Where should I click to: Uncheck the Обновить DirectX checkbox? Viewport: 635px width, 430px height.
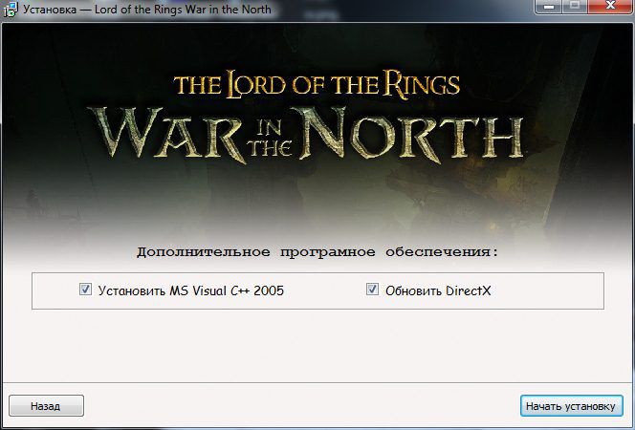372,290
